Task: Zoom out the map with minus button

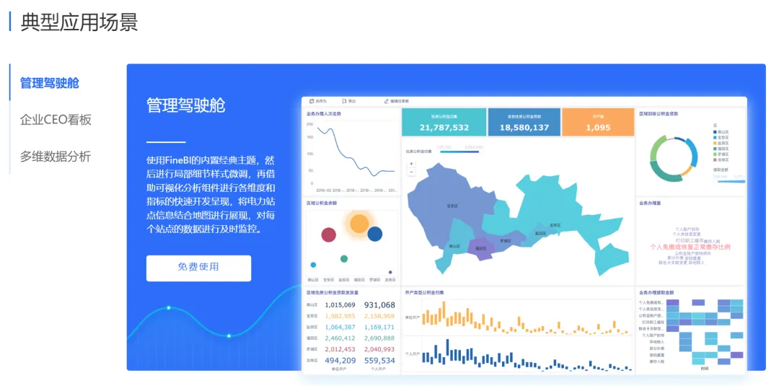Action: click(411, 172)
